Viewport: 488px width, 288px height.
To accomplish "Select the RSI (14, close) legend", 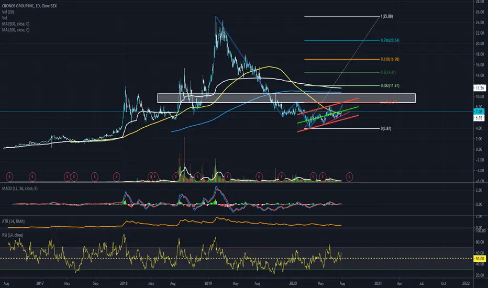I will [x=13, y=235].
